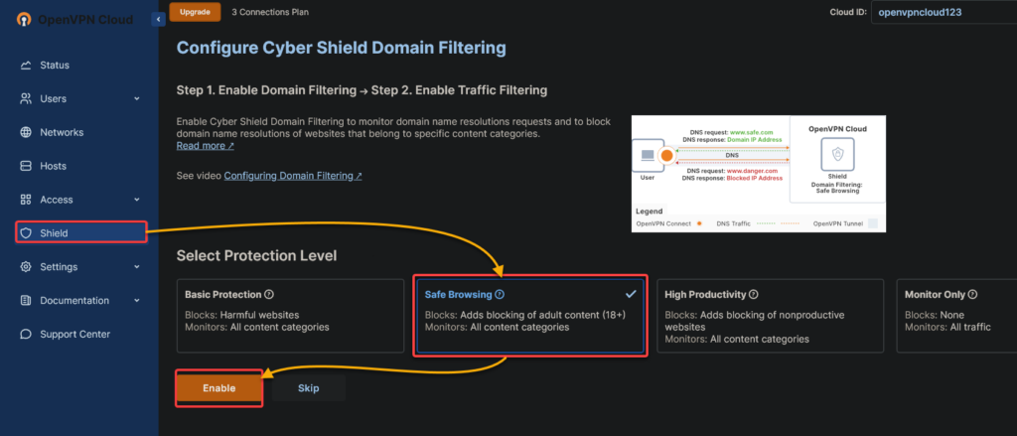Click info icon next to Monitor Only
Viewport: 1017px width, 436px height.
click(x=972, y=295)
